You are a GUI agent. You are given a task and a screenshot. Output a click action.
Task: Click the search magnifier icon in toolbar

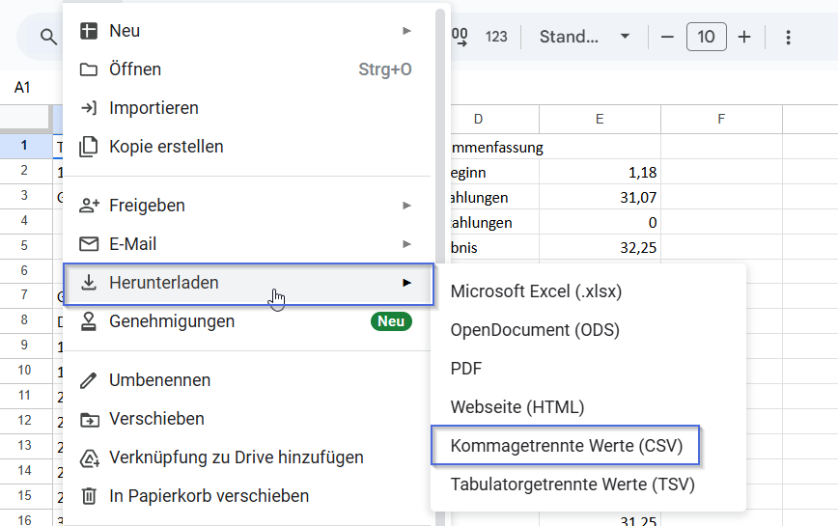point(48,38)
